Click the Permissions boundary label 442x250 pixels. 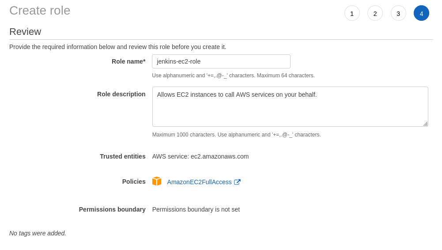click(x=112, y=209)
